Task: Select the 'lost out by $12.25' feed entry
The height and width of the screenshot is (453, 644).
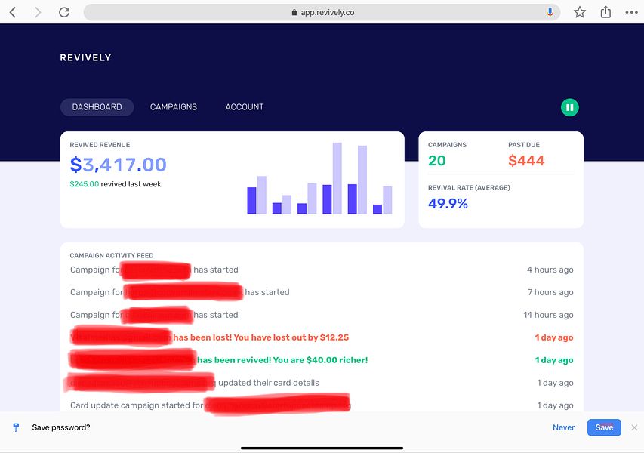Action: pos(322,337)
